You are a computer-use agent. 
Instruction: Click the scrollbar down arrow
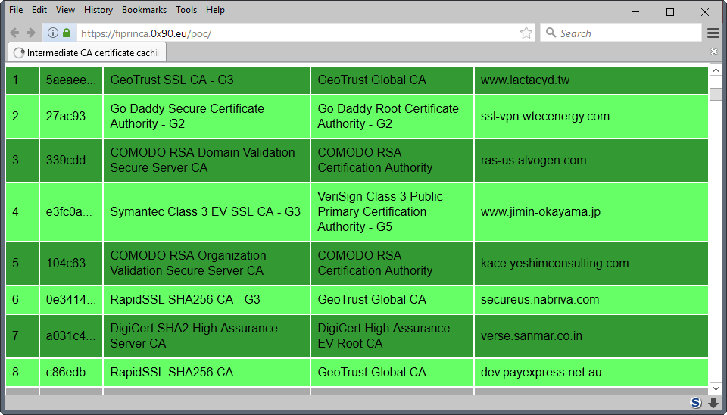pos(716,388)
